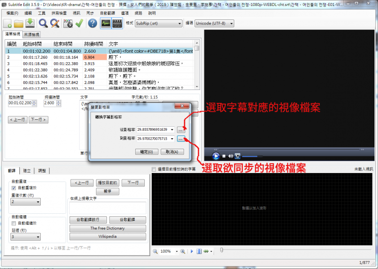Browse video file for from-frame-rate
378x269 pixels.
click(181, 130)
